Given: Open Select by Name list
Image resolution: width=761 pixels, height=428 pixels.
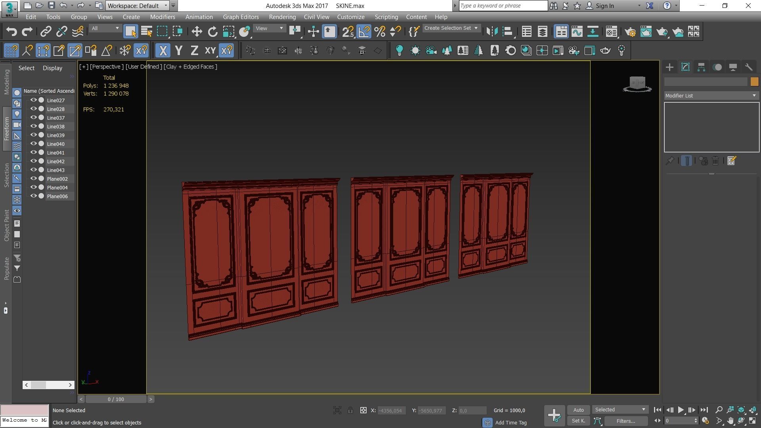Looking at the screenshot, I should (147, 32).
